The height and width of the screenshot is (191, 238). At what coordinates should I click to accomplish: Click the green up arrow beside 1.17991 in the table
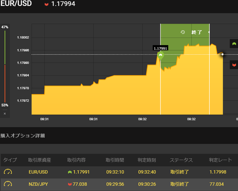[x=70, y=172]
